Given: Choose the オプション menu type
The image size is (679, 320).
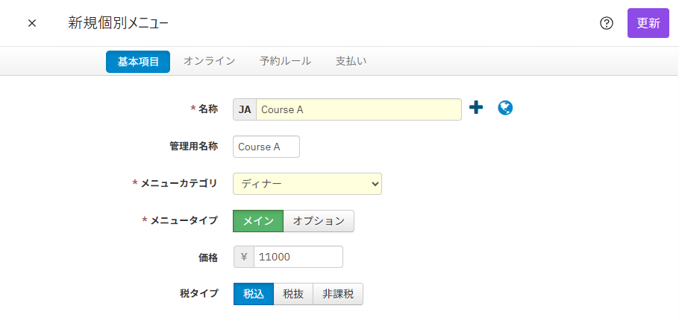Looking at the screenshot, I should (x=319, y=221).
